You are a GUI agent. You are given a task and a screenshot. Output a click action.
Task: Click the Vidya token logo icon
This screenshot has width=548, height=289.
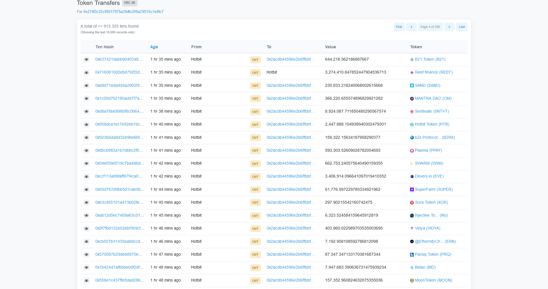tap(412, 228)
